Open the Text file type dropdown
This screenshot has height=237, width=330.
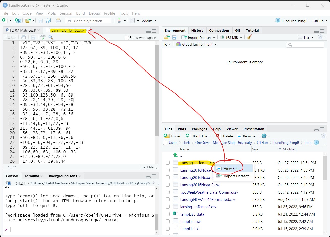[x=149, y=167]
